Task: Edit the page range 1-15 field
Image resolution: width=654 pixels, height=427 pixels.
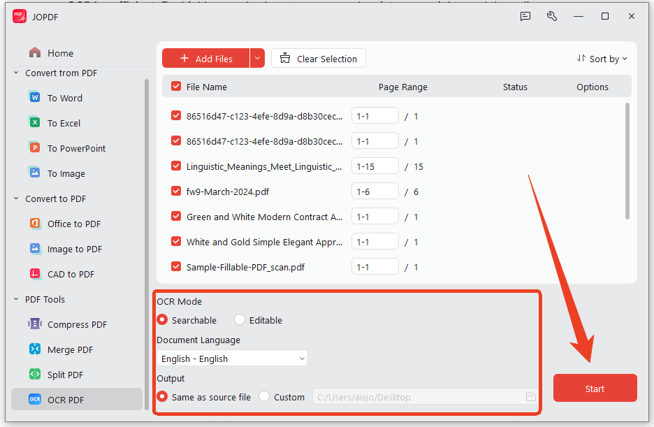Action: pos(375,166)
